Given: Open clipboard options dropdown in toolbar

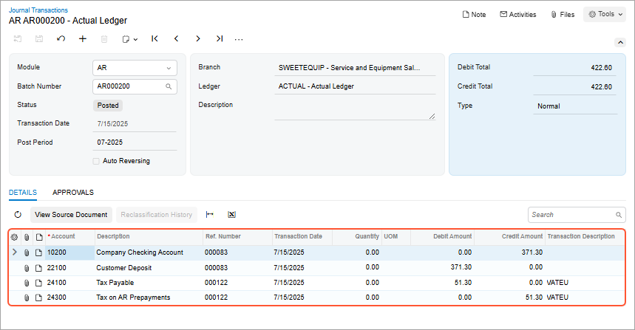Looking at the screenshot, I should (130, 38).
